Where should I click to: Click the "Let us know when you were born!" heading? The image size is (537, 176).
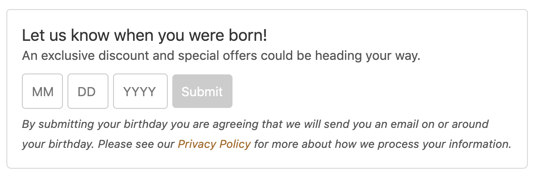(x=144, y=35)
